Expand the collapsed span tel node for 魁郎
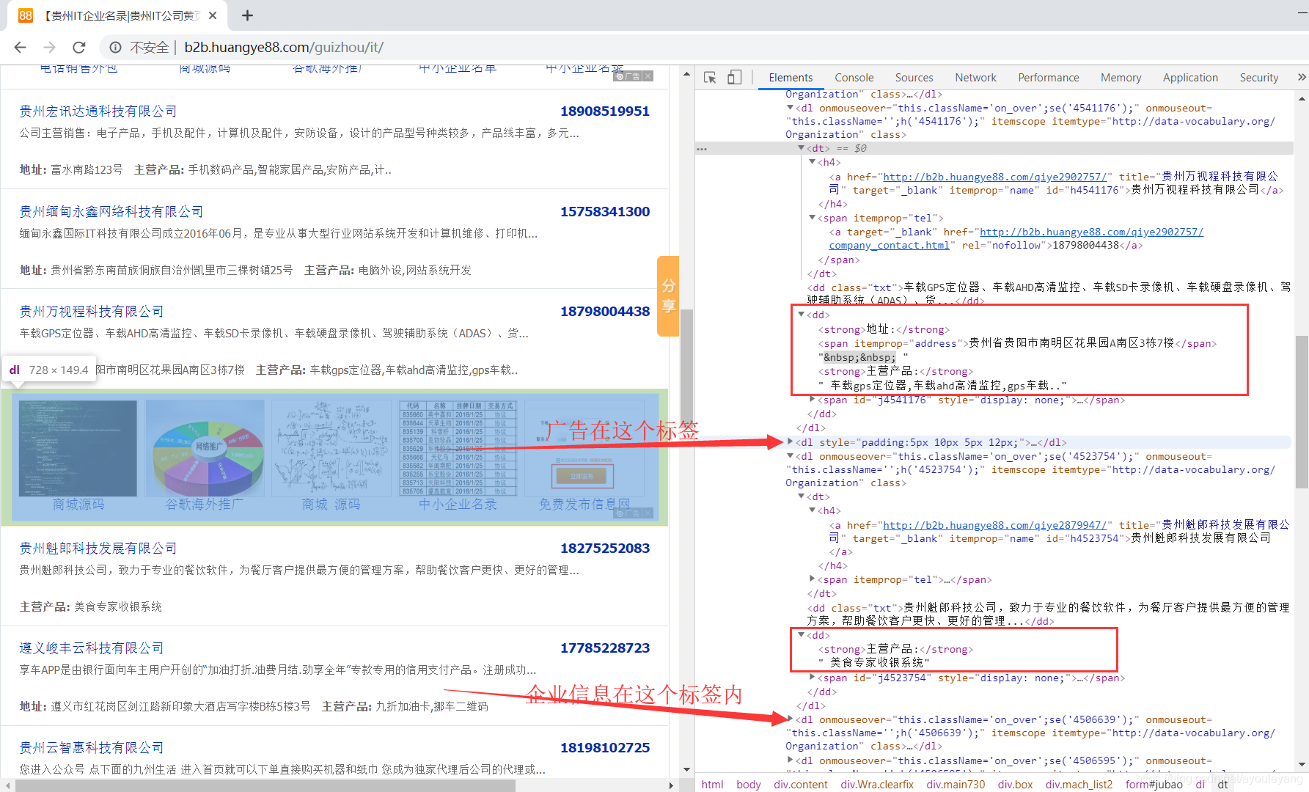This screenshot has width=1309, height=792. point(812,579)
